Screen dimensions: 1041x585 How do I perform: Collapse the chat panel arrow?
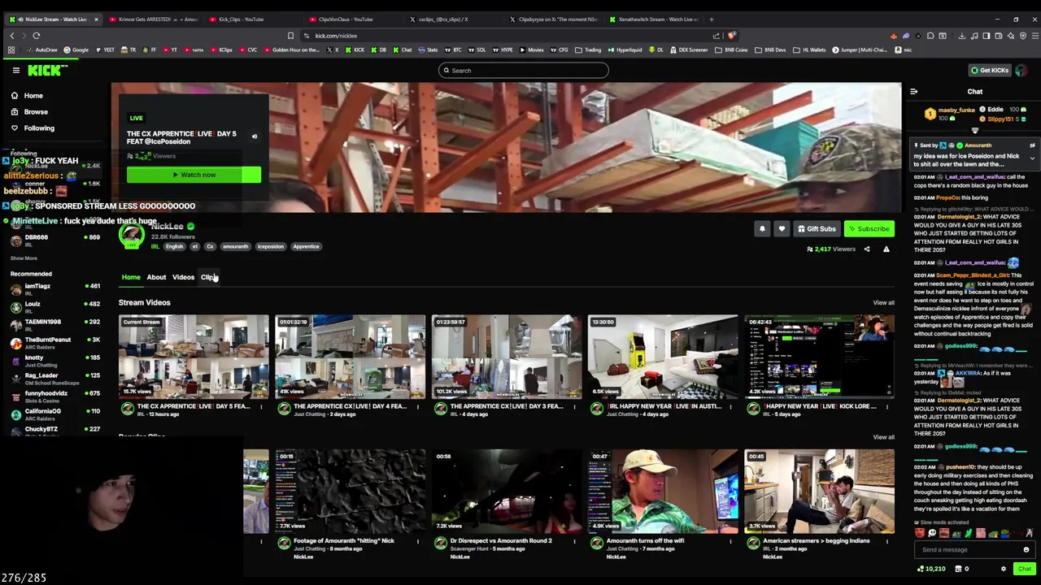coord(913,92)
